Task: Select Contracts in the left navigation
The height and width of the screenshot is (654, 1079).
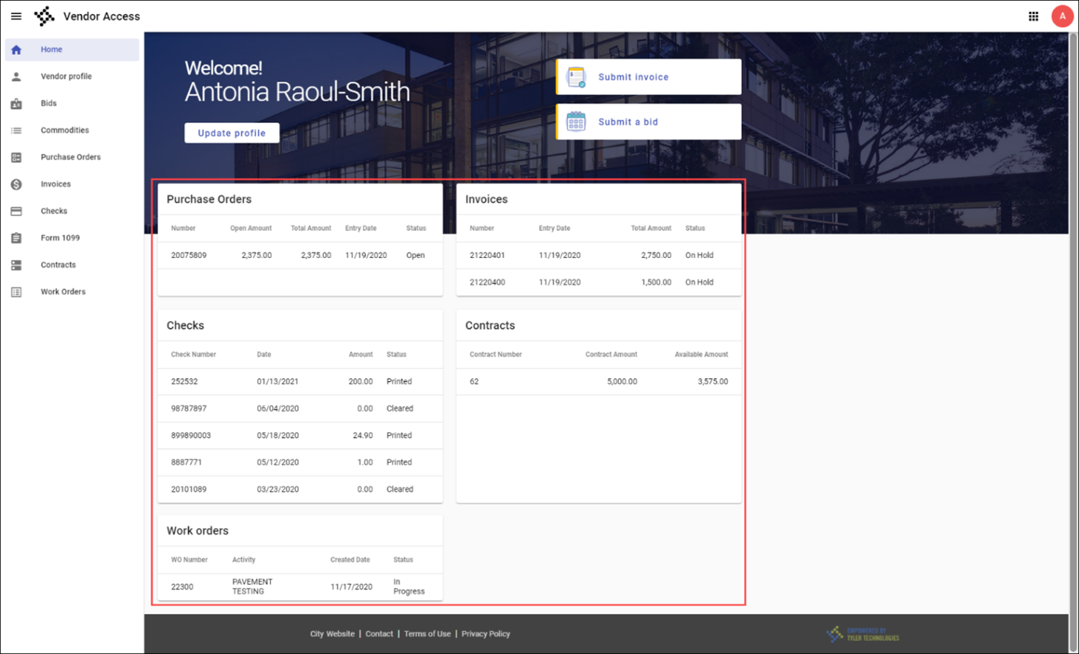Action: pos(58,265)
